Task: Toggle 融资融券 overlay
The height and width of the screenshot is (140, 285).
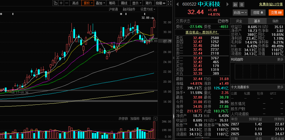Action: 129,9
